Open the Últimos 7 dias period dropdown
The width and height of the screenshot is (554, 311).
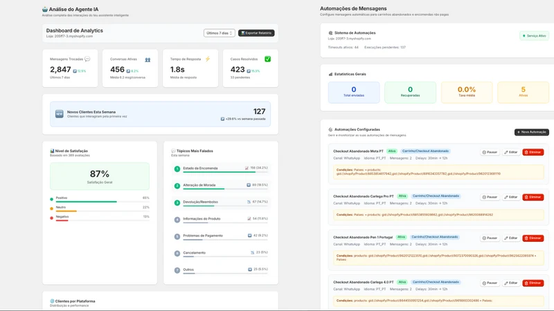(219, 32)
